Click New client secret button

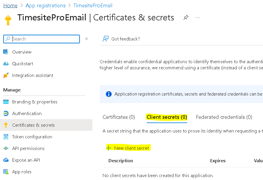click(x=128, y=148)
